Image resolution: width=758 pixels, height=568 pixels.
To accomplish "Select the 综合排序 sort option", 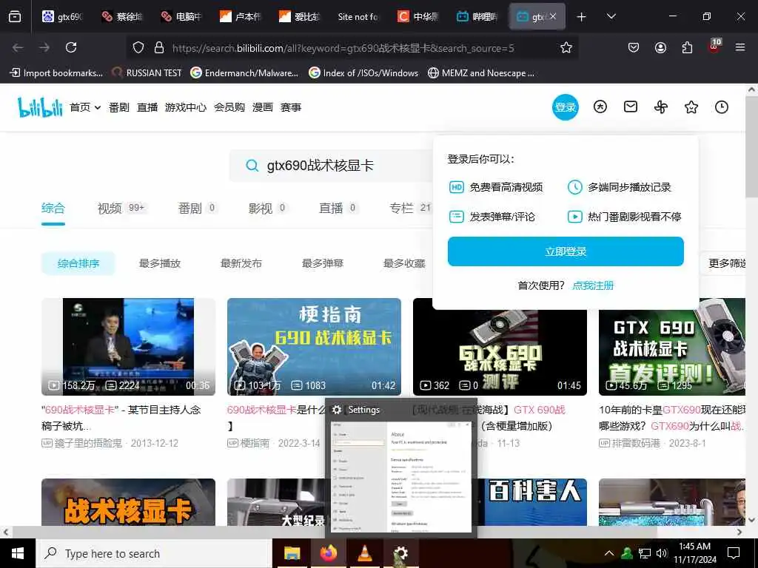I will click(78, 263).
